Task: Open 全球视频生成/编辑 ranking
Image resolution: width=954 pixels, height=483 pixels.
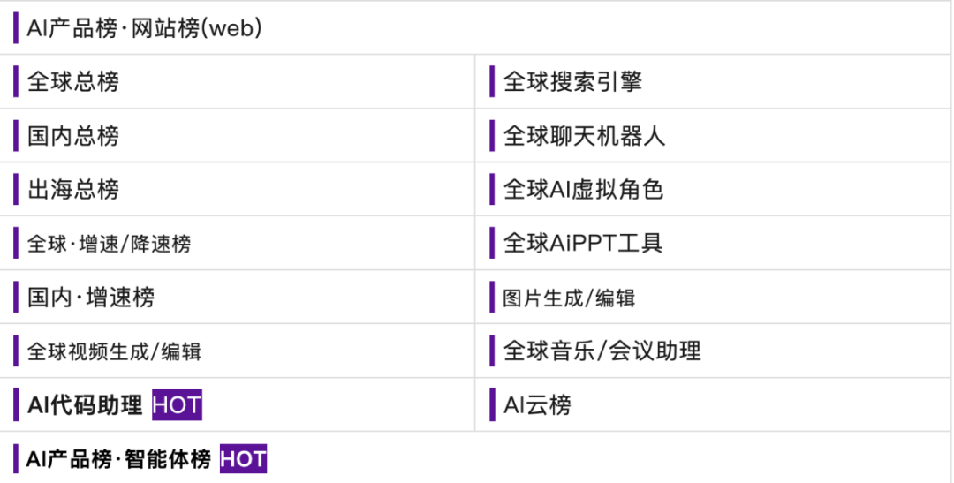Action: coord(114,351)
